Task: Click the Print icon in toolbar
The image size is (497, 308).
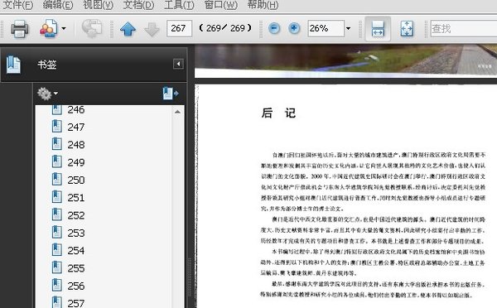Action: click(19, 29)
